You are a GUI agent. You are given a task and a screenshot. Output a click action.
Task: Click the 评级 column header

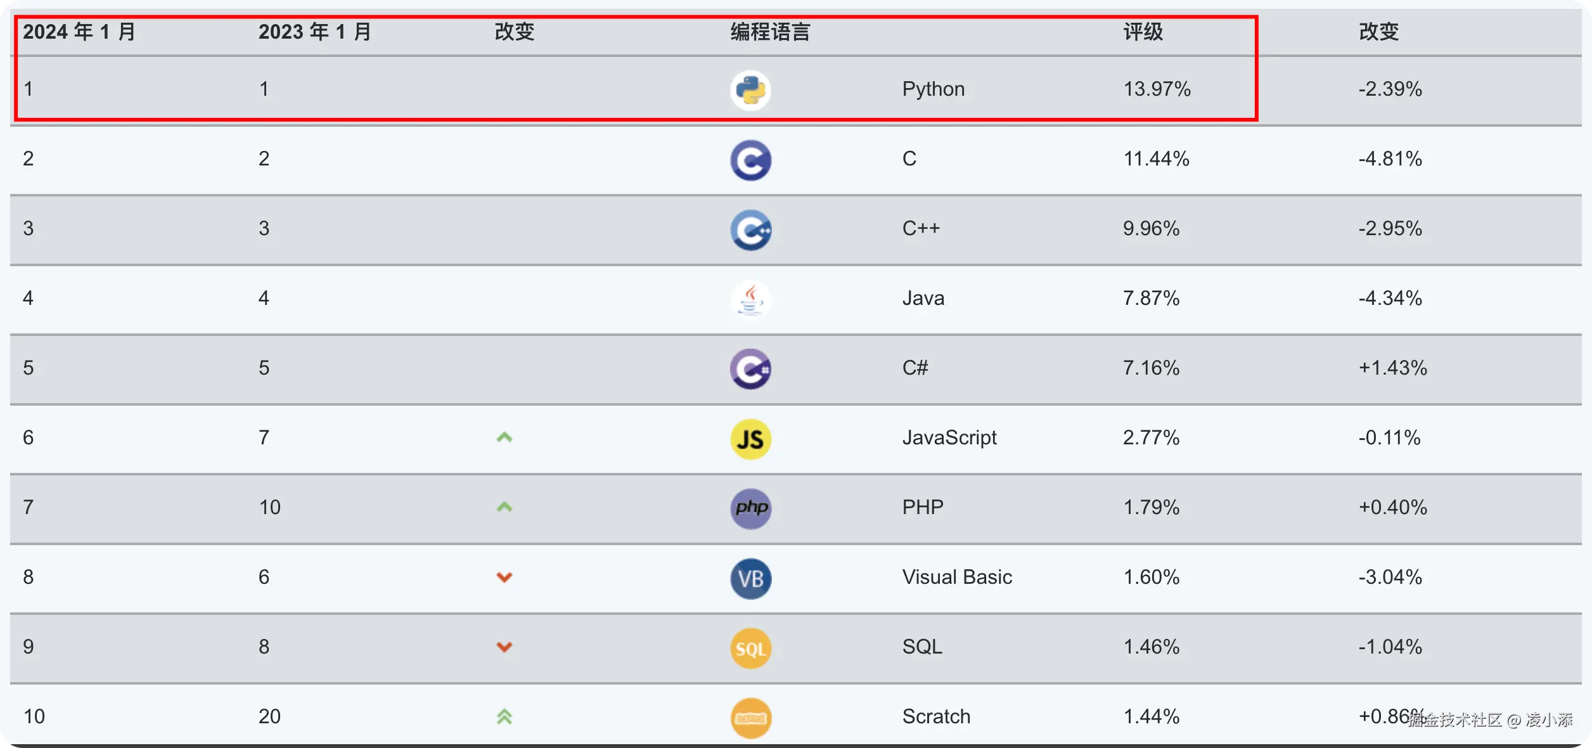1143,32
